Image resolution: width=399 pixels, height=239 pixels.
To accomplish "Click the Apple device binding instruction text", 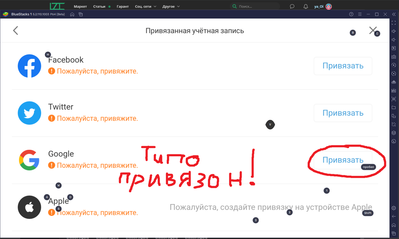I will (x=271, y=207).
